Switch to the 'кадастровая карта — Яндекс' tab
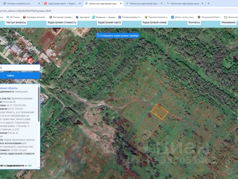 [61, 3]
